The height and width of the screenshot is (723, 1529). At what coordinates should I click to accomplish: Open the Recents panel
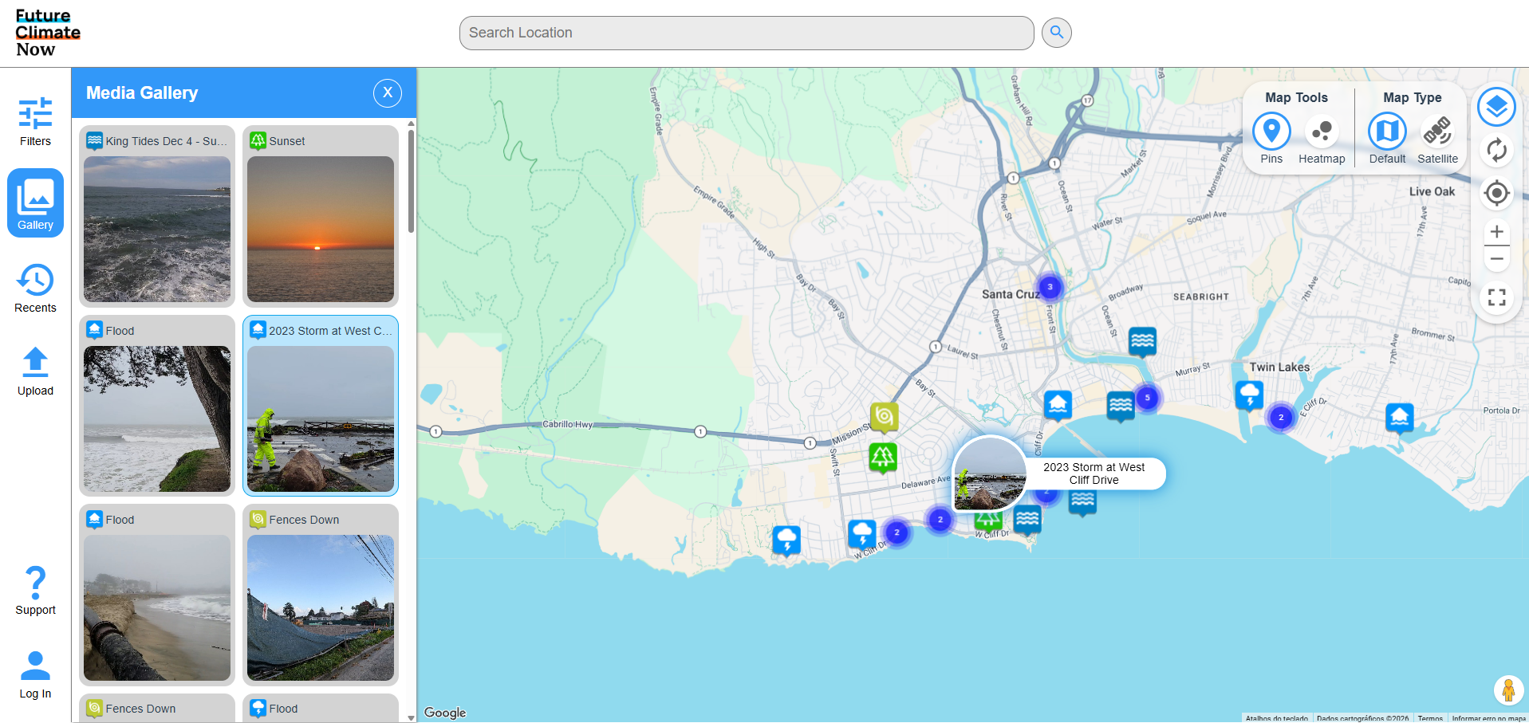tap(35, 289)
